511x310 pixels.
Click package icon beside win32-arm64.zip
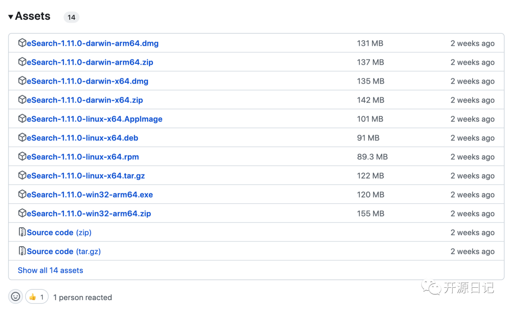click(x=22, y=213)
